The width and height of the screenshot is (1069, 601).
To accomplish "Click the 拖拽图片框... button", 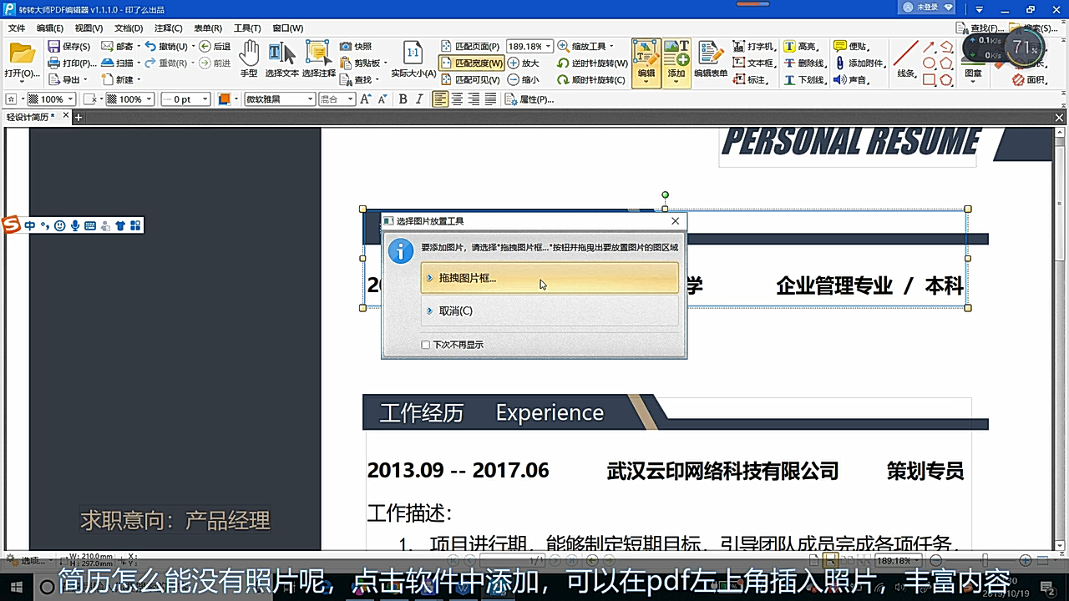I will click(550, 278).
